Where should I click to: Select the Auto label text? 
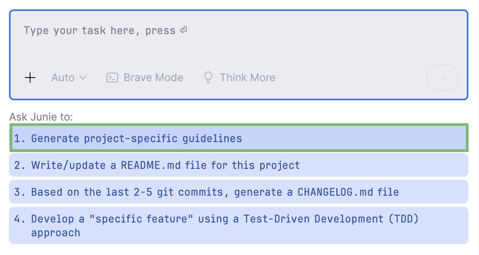[63, 77]
